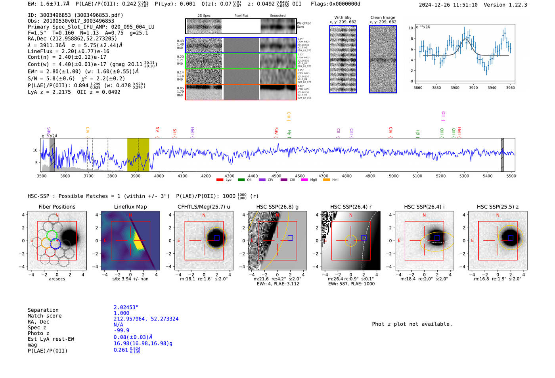Click the ID: 3003496853 line
This screenshot has width=555, height=378.
(75, 15)
